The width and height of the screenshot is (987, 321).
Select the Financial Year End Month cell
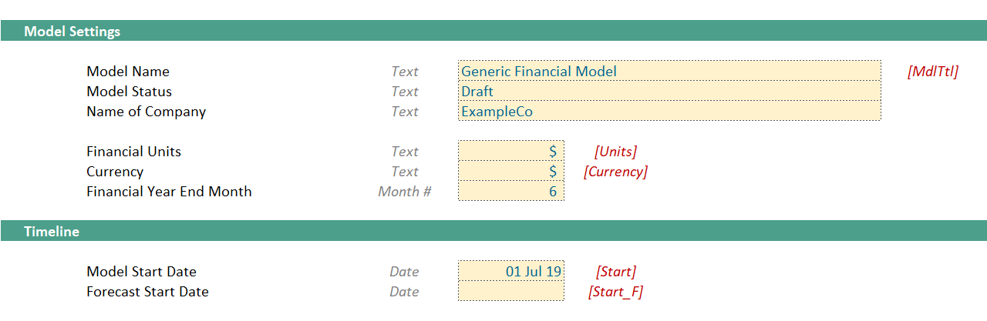click(x=511, y=191)
